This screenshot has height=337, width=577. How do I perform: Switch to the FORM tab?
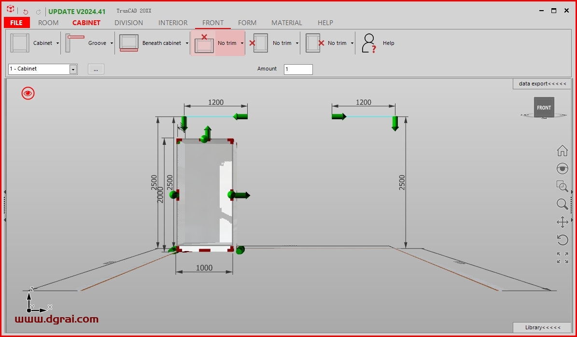247,23
